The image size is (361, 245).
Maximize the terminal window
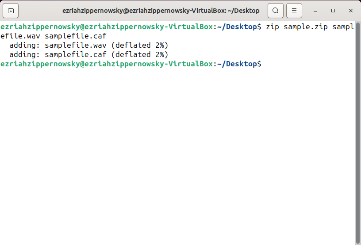[333, 11]
